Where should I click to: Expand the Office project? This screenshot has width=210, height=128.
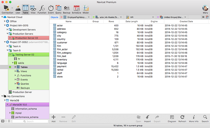tap(5, 21)
